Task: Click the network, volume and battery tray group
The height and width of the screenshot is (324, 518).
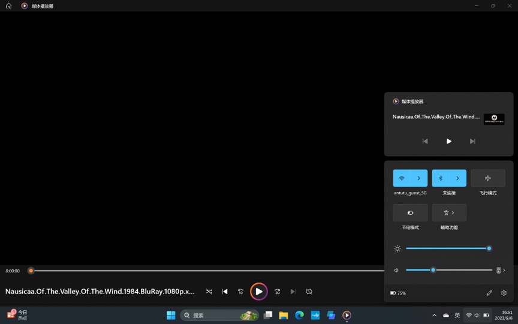Action: coord(477,316)
